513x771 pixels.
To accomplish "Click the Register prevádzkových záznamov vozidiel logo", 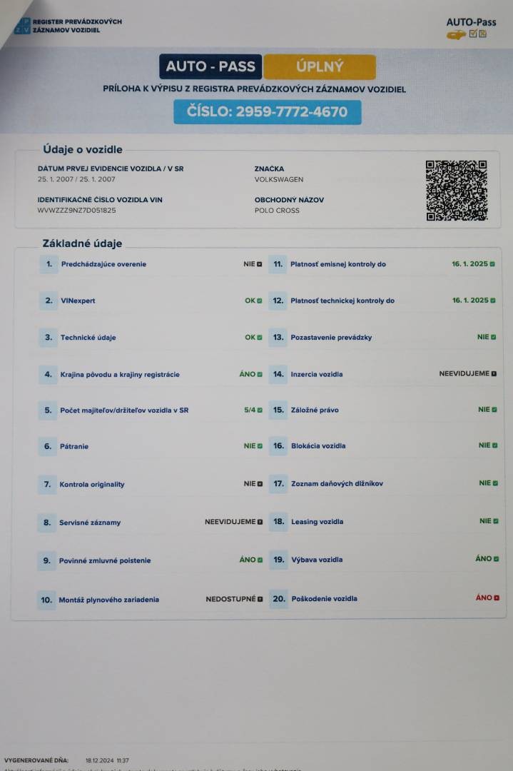I will click(68, 26).
